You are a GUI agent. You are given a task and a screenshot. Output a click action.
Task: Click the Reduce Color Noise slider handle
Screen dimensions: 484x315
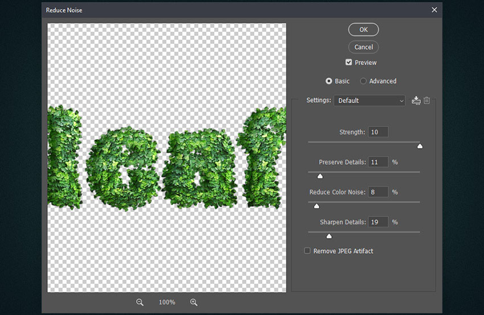tap(317, 206)
